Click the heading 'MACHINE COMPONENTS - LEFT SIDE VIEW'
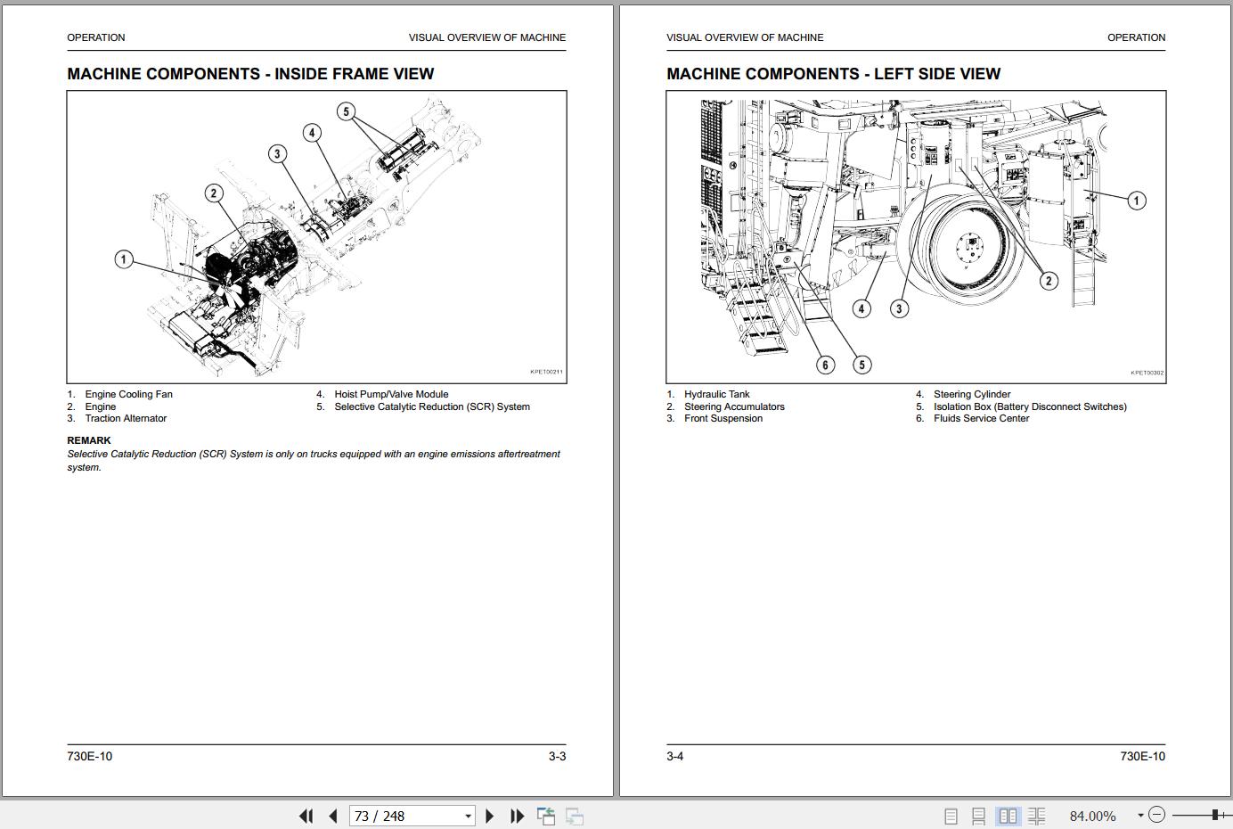1233x829 pixels. [833, 74]
